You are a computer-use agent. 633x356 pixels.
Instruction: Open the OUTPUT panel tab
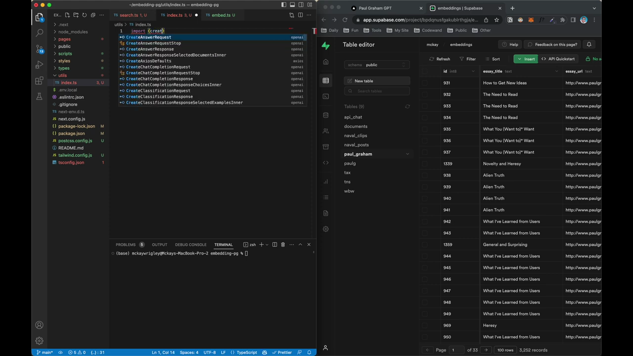pyautogui.click(x=159, y=244)
